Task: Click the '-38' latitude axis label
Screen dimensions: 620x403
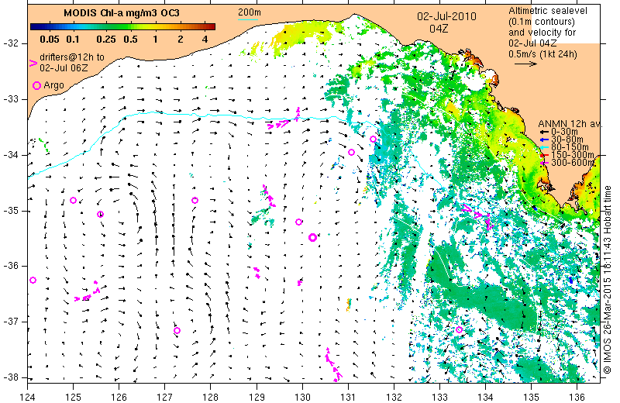Action: point(10,377)
